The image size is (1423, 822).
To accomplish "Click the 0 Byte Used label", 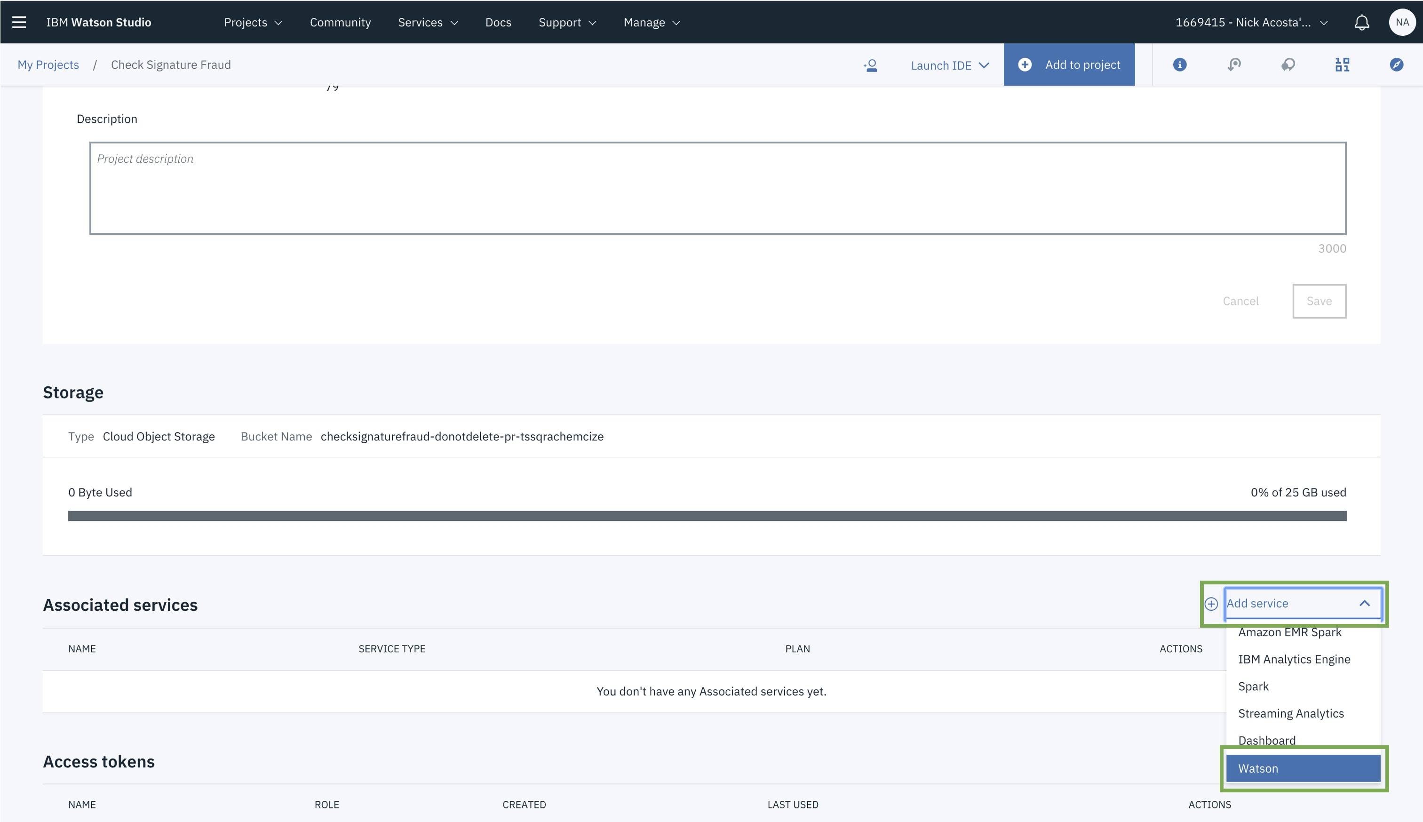I will coord(100,492).
